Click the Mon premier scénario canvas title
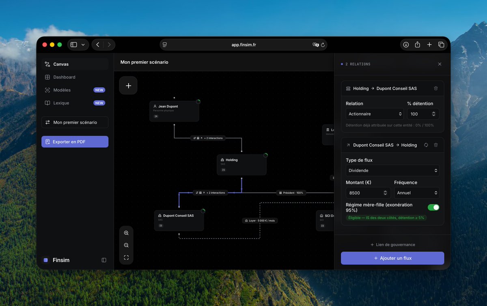 (x=144, y=62)
